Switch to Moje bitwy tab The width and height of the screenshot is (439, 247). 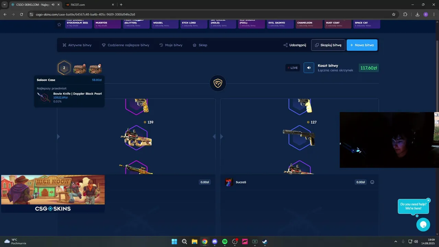(171, 45)
